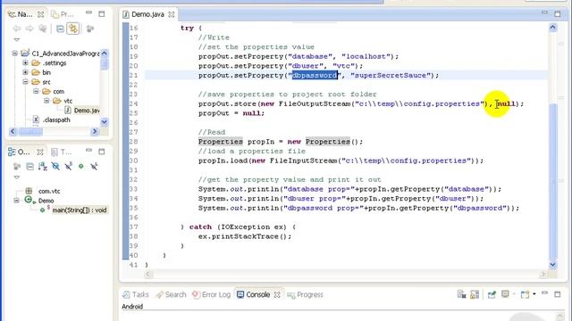Click the Navigator vertical scrollbar down arrow
Viewport: 572px width, 321px height.
point(104,122)
